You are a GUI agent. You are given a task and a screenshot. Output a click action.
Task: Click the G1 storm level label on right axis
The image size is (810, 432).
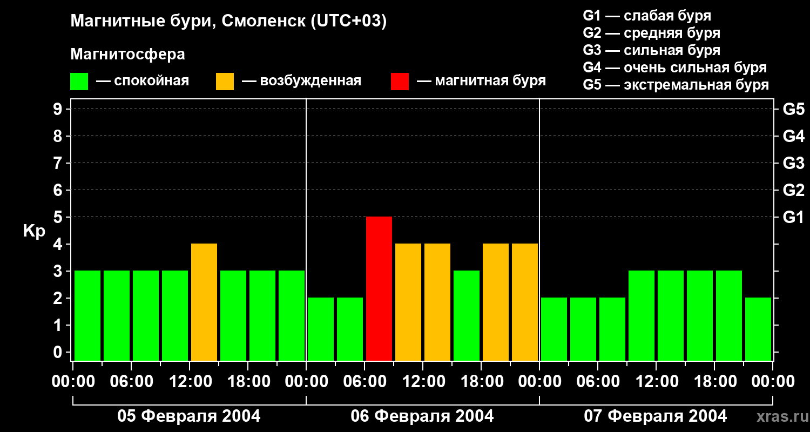pos(793,217)
